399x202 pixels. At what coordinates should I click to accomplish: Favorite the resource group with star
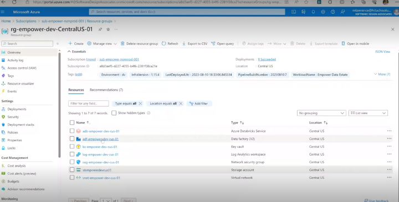[x=108, y=29]
